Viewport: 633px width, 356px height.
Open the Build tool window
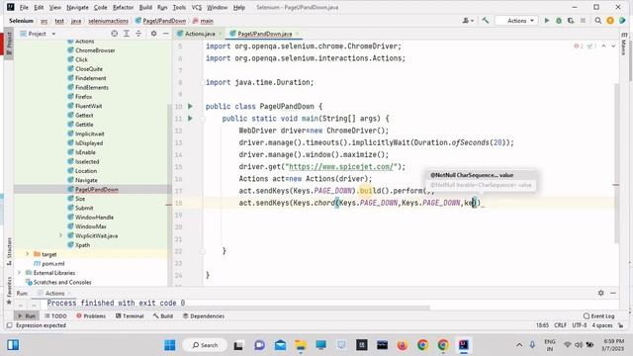pos(162,316)
